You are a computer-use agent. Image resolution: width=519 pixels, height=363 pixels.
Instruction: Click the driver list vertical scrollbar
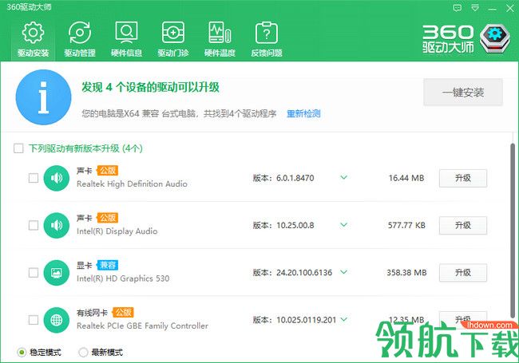tap(513, 230)
